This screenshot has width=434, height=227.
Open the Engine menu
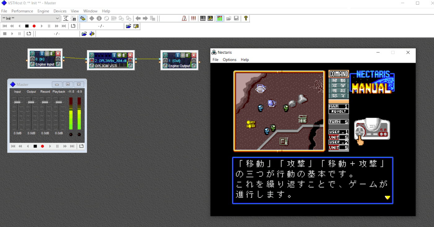click(43, 11)
